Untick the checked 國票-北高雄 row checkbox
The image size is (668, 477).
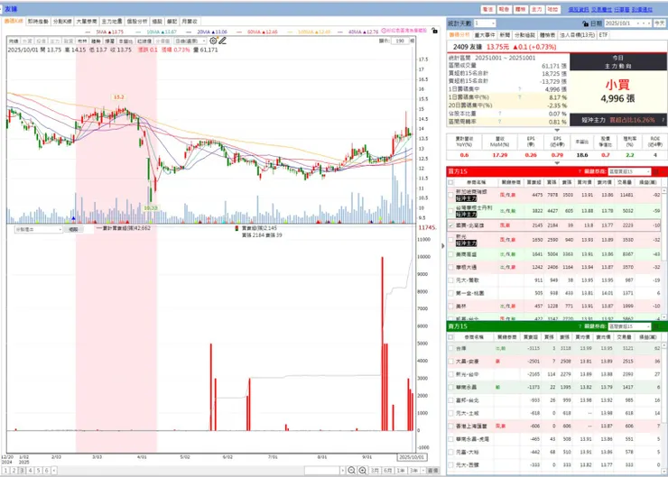[x=450, y=225]
